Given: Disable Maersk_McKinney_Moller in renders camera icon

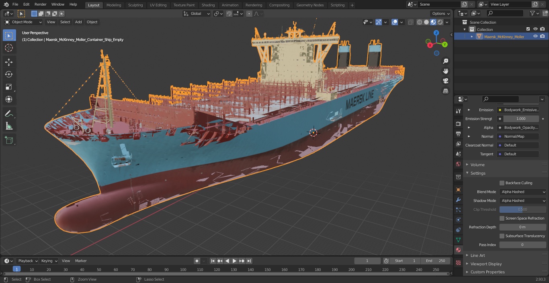Looking at the screenshot, I should coord(543,37).
